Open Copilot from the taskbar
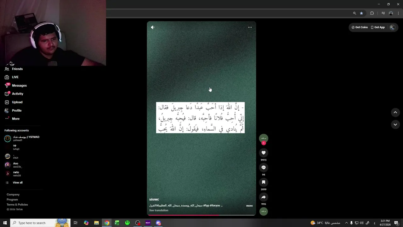Image resolution: width=403 pixels, height=227 pixels. (86, 223)
